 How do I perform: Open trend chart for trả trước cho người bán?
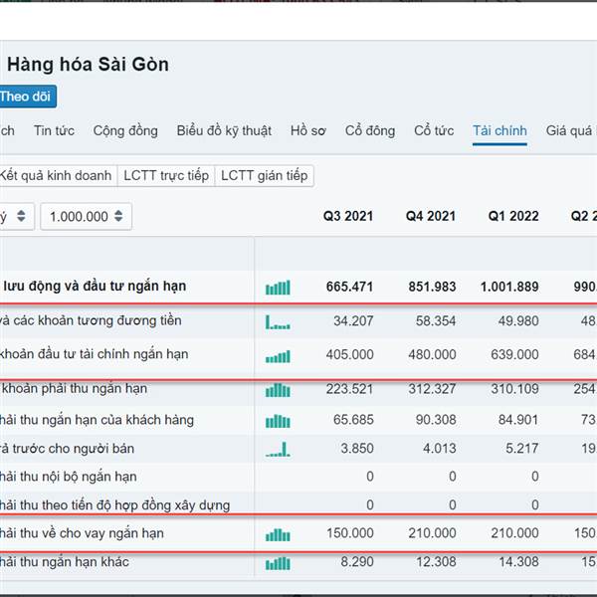click(x=278, y=450)
